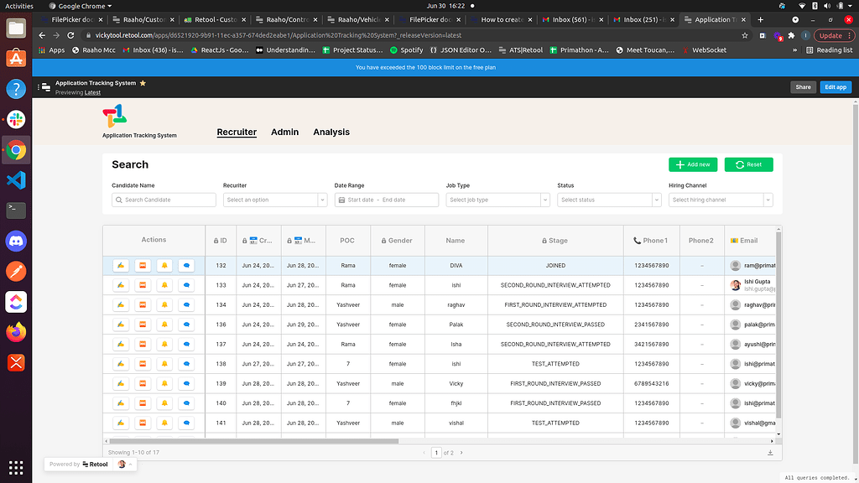Screen dimensions: 859x483
Task: Click the Visual Studio Code icon in the dock
Action: 15,179
